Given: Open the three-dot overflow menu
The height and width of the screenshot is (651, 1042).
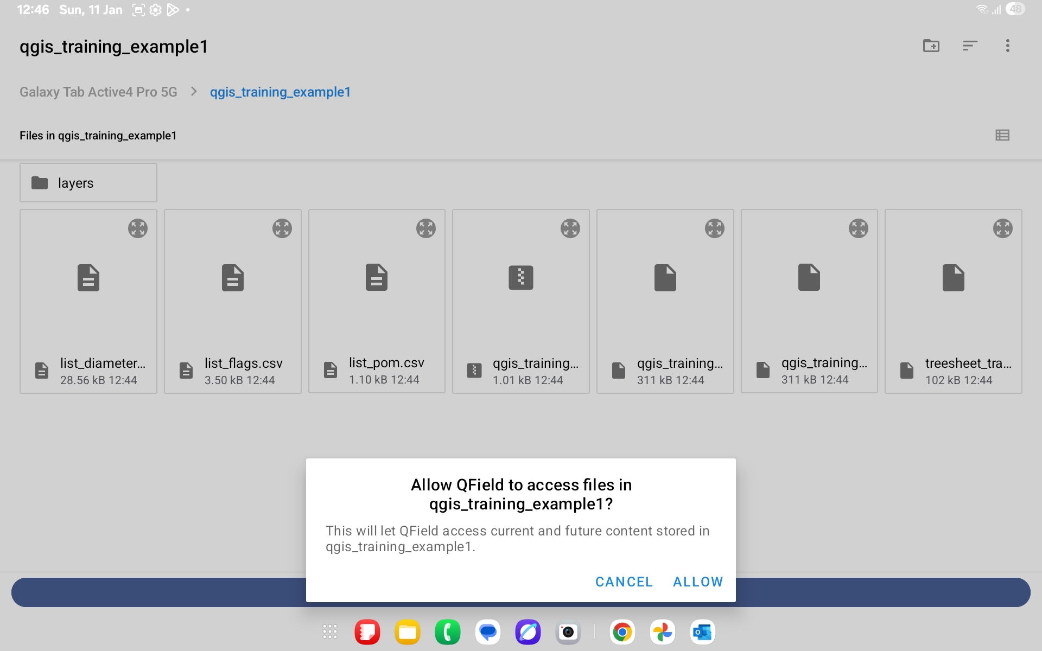Looking at the screenshot, I should point(1008,46).
